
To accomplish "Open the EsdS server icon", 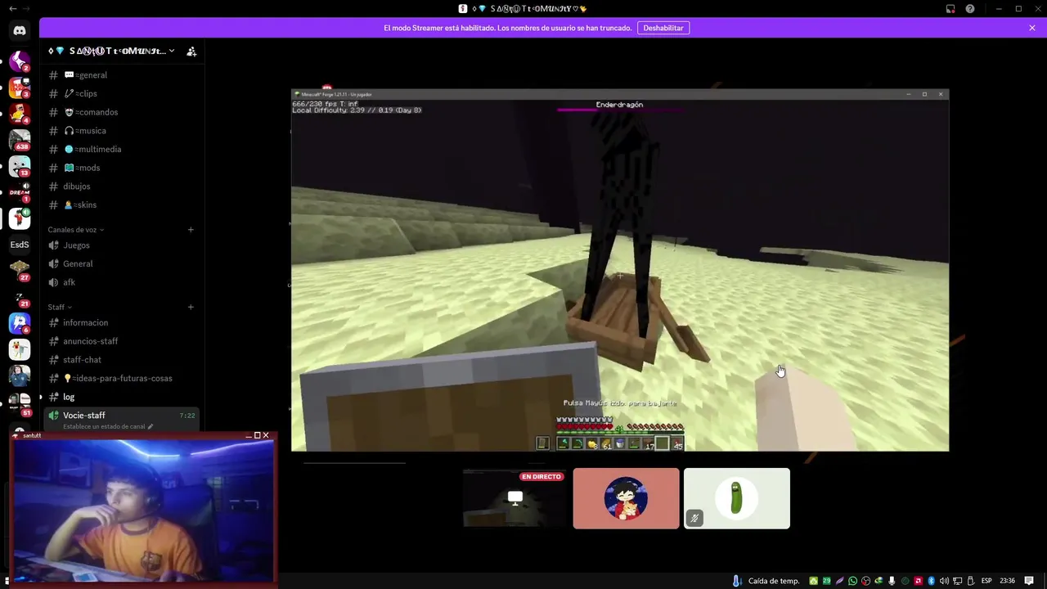I will coord(20,245).
